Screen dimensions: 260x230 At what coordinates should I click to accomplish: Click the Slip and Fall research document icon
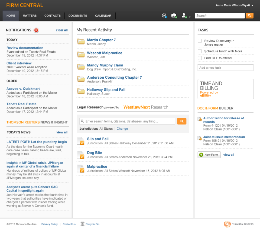81,141
